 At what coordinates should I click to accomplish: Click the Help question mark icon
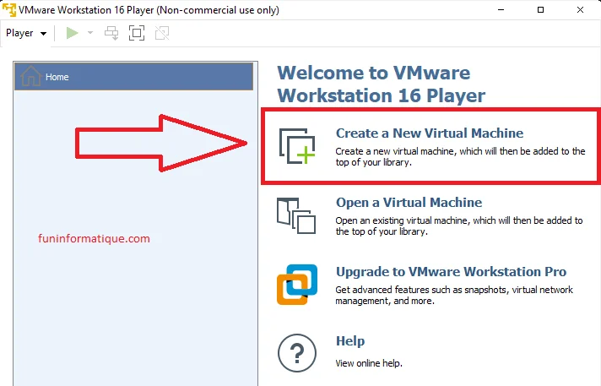(x=297, y=353)
